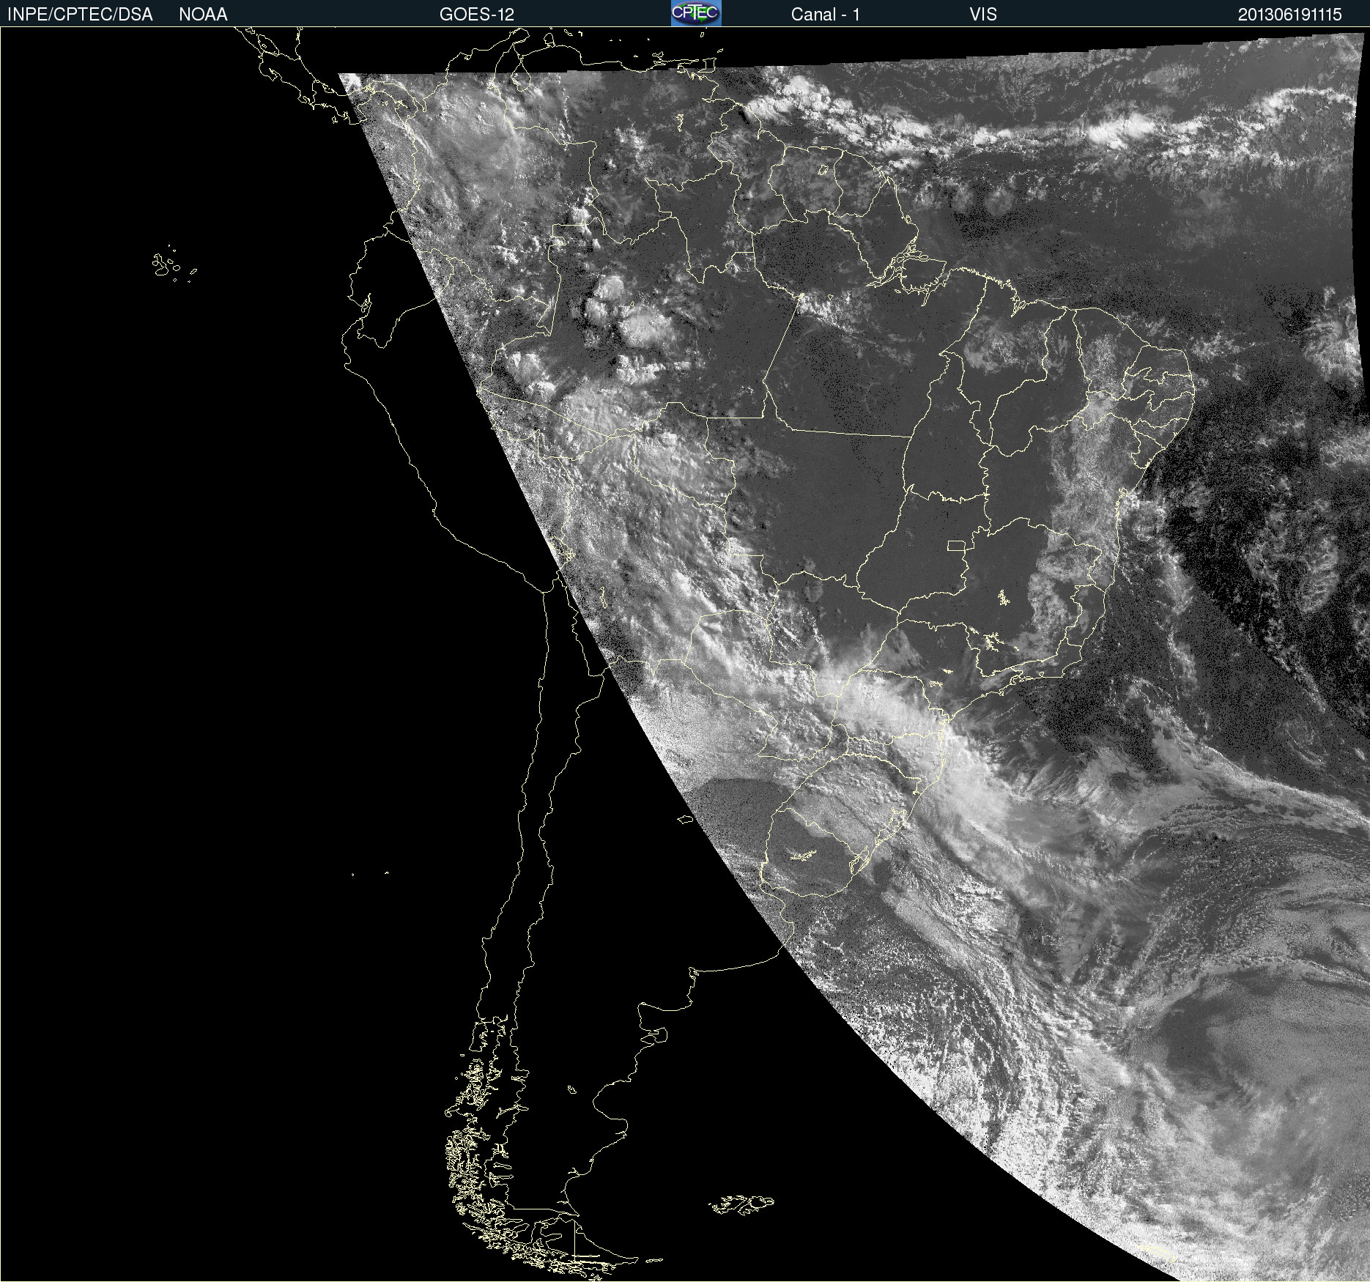Click the 201306191115 timestamp
The image size is (1370, 1282).
point(1290,15)
